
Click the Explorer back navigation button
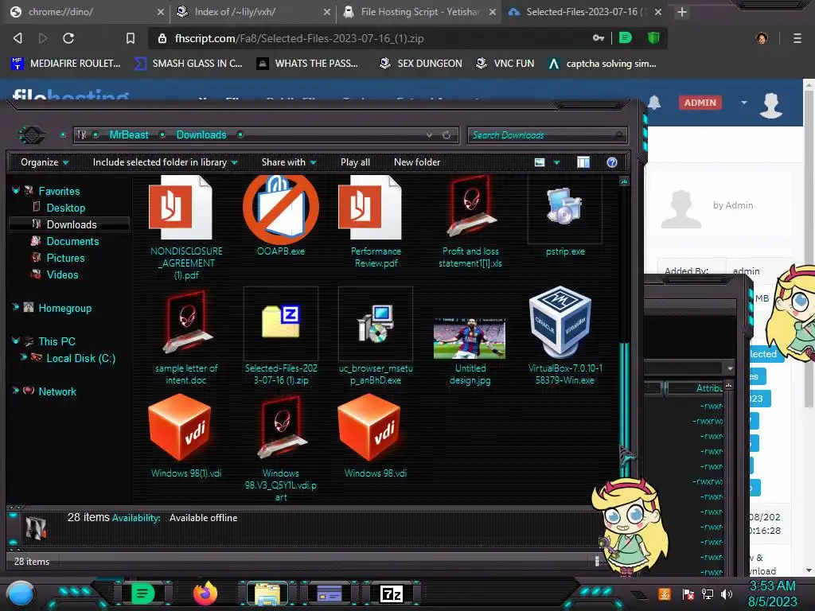[32, 135]
